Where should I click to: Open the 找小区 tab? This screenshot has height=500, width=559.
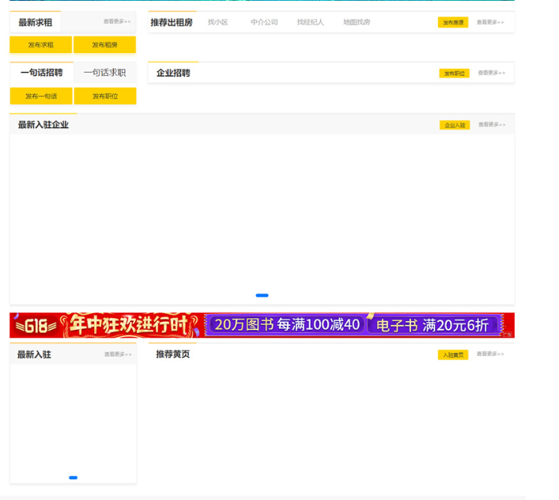tap(217, 22)
